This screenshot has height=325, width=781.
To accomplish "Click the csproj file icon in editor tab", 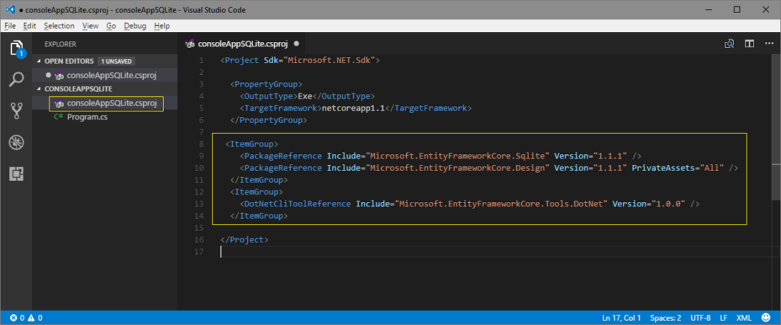I will pos(190,44).
